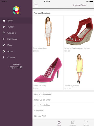This screenshot has width=94, height=126.
Task: Open the Printed white dress image
Action: coord(48,31)
